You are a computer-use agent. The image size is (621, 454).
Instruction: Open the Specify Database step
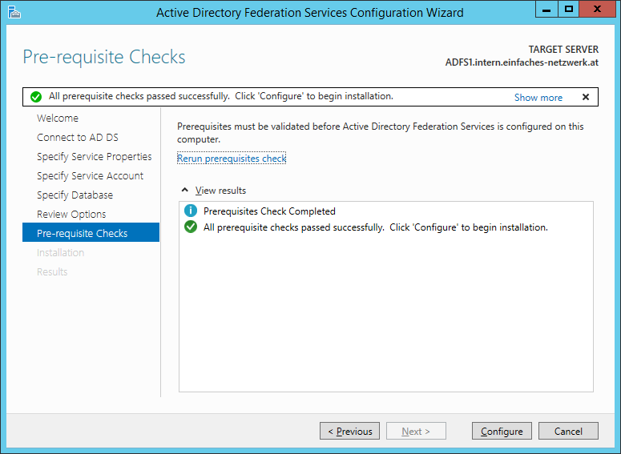(x=75, y=195)
